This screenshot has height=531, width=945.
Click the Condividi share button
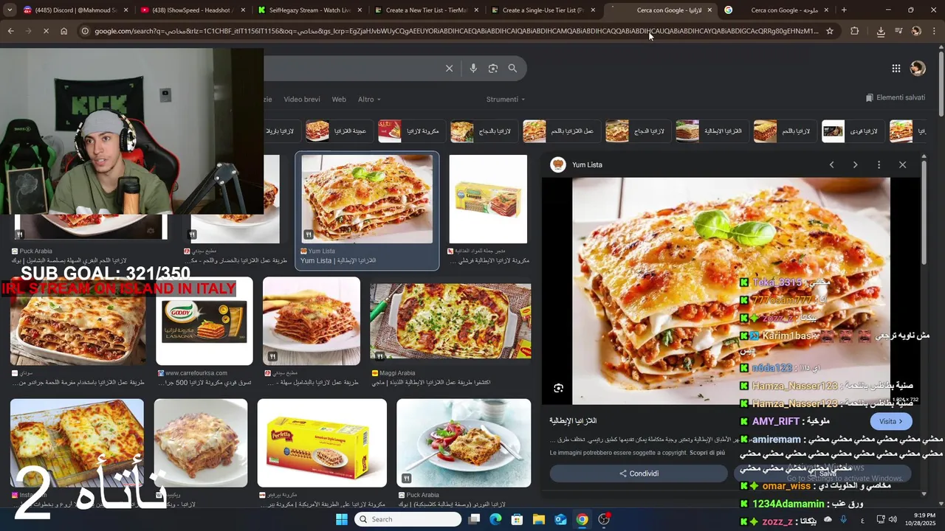click(639, 473)
